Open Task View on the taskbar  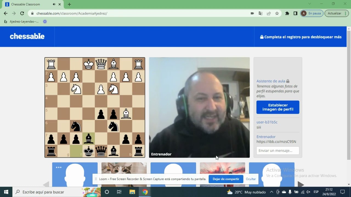point(119,192)
